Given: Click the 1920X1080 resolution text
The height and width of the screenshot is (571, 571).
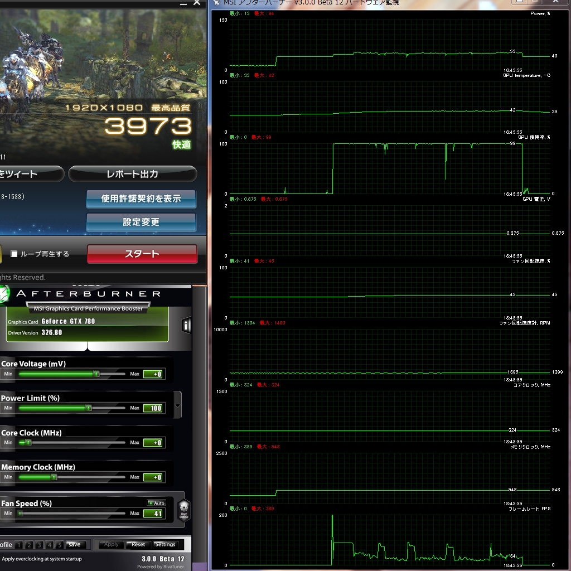Looking at the screenshot, I should 104,108.
